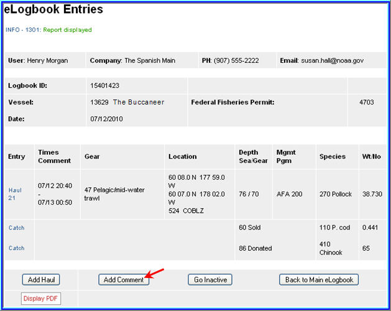Go back to Main eLogbook

[x=319, y=280]
